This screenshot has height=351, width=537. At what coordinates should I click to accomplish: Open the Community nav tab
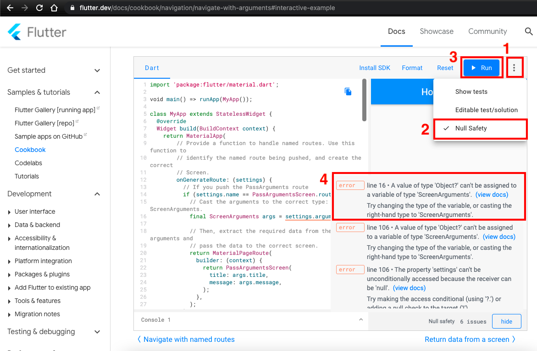pos(487,32)
